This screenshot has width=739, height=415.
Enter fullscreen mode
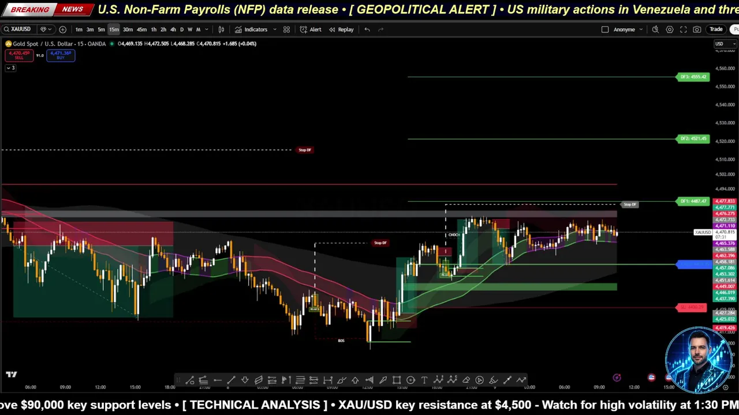pos(684,29)
